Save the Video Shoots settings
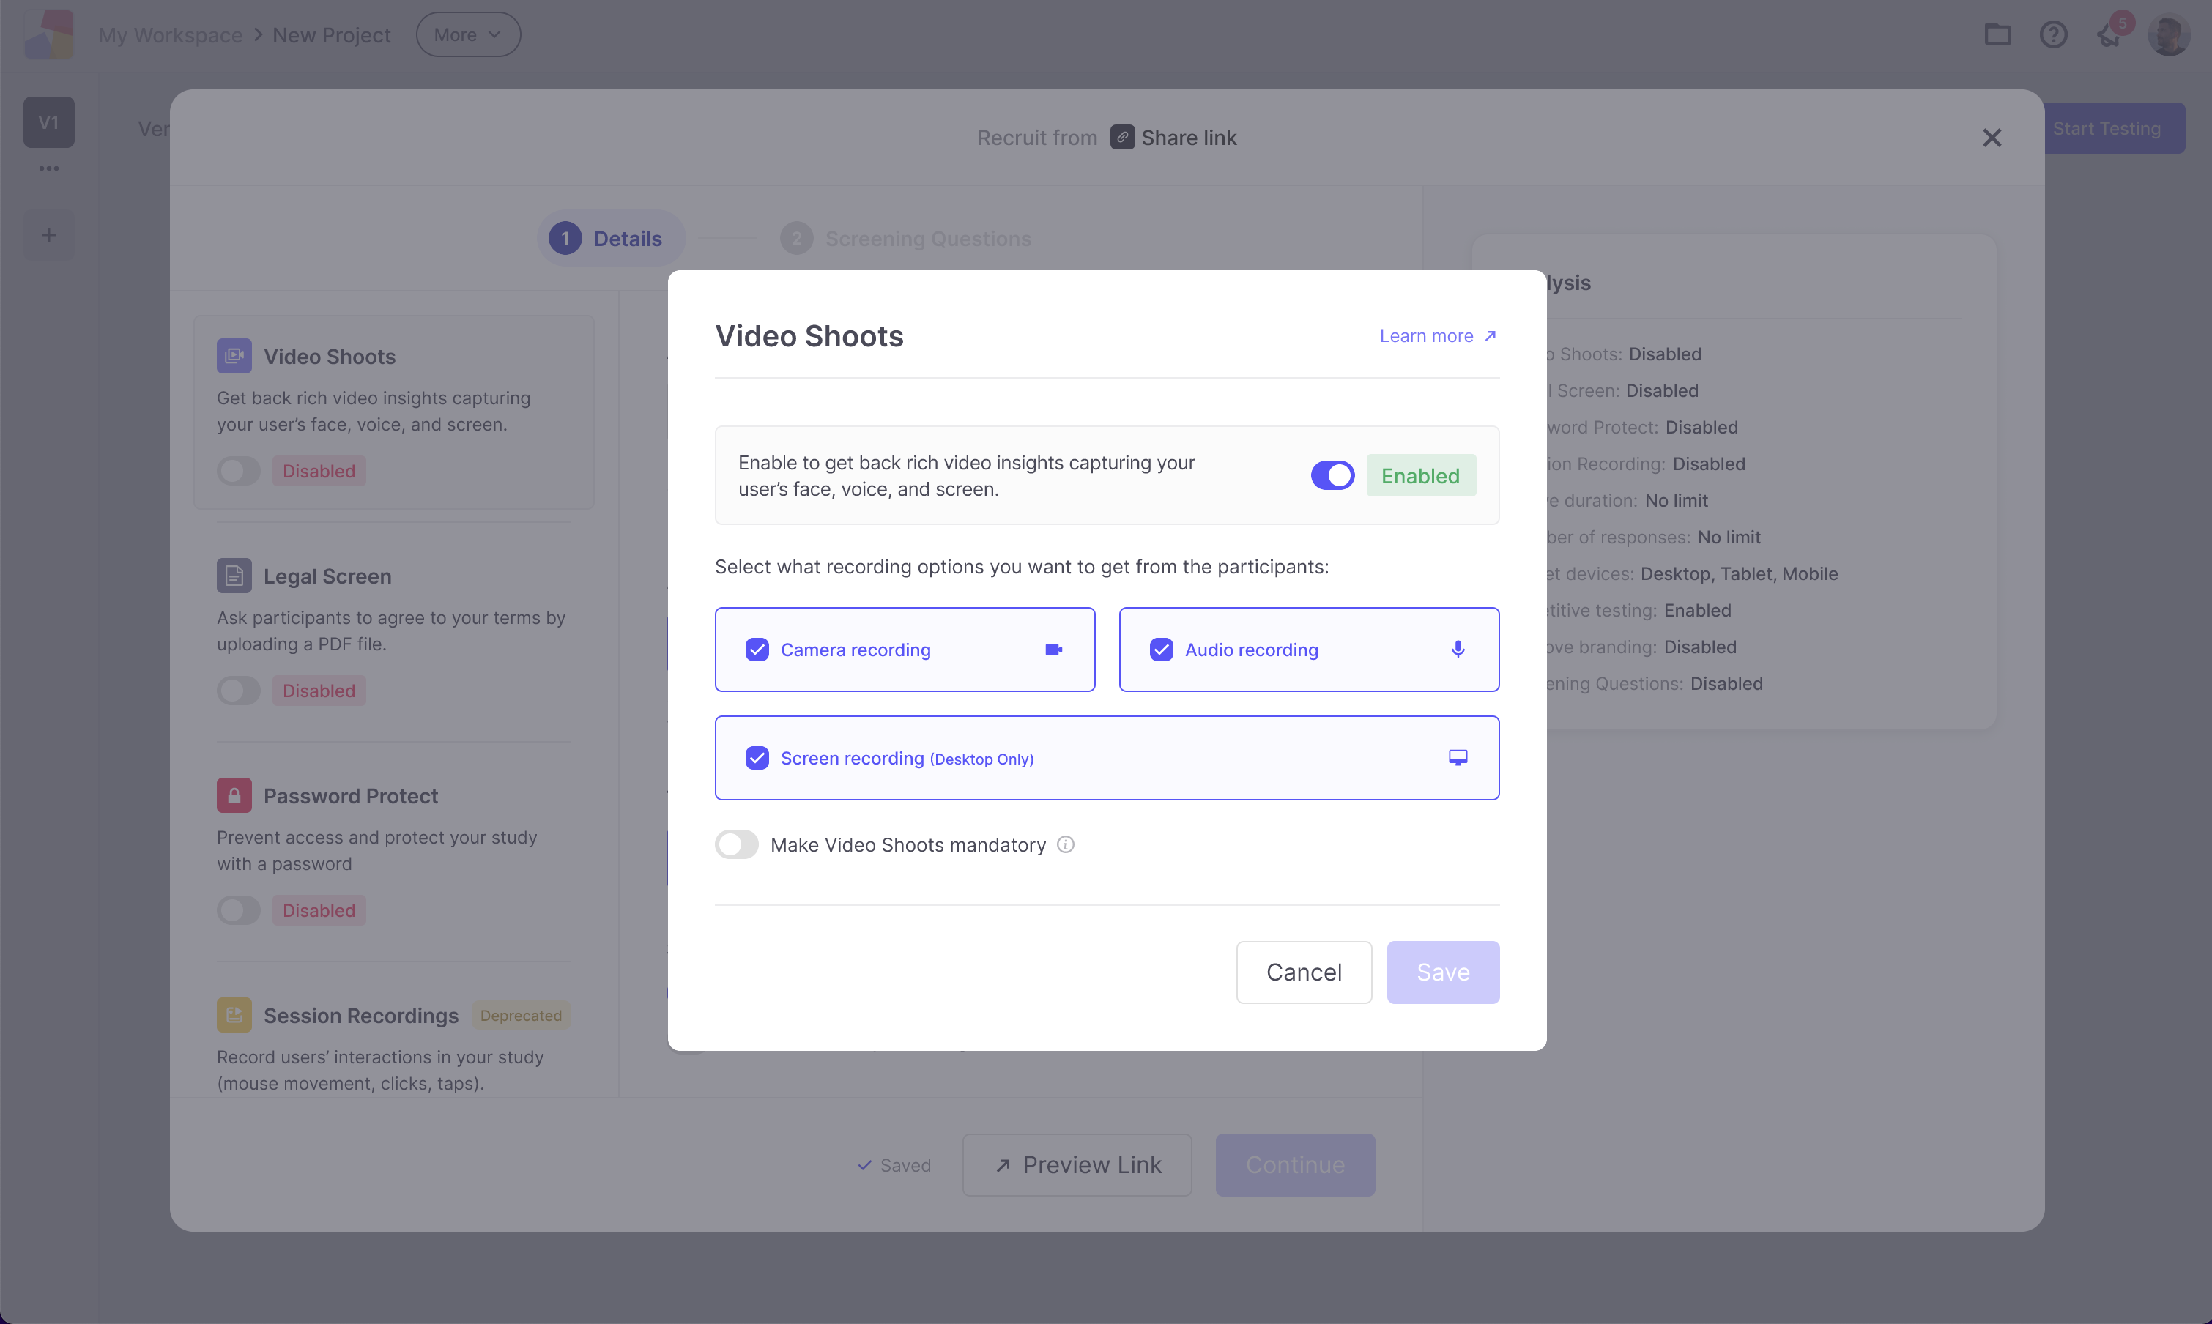The height and width of the screenshot is (1324, 2212). click(x=1443, y=972)
